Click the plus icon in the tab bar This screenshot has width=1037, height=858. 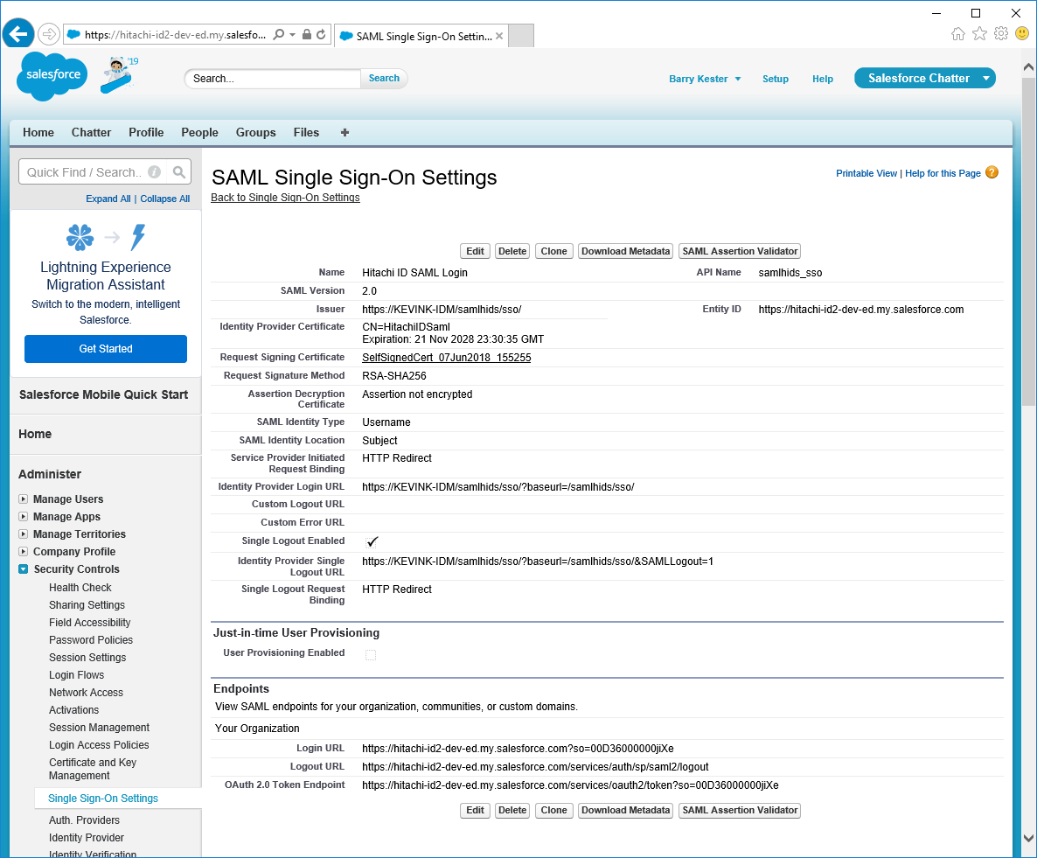click(x=345, y=133)
